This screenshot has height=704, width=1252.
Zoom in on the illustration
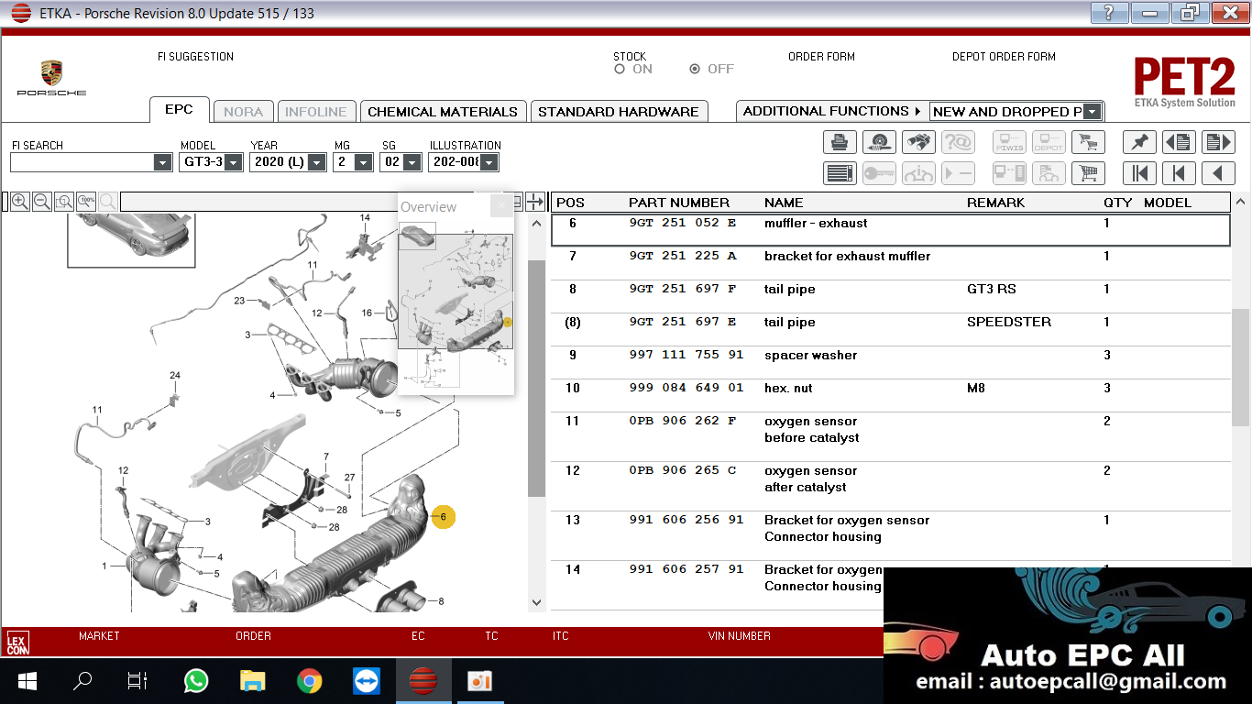coord(19,202)
